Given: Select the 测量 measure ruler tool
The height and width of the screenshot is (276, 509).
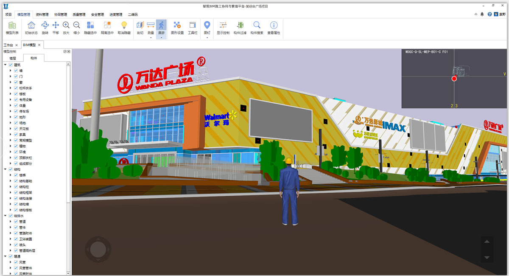Looking at the screenshot, I should point(151,27).
